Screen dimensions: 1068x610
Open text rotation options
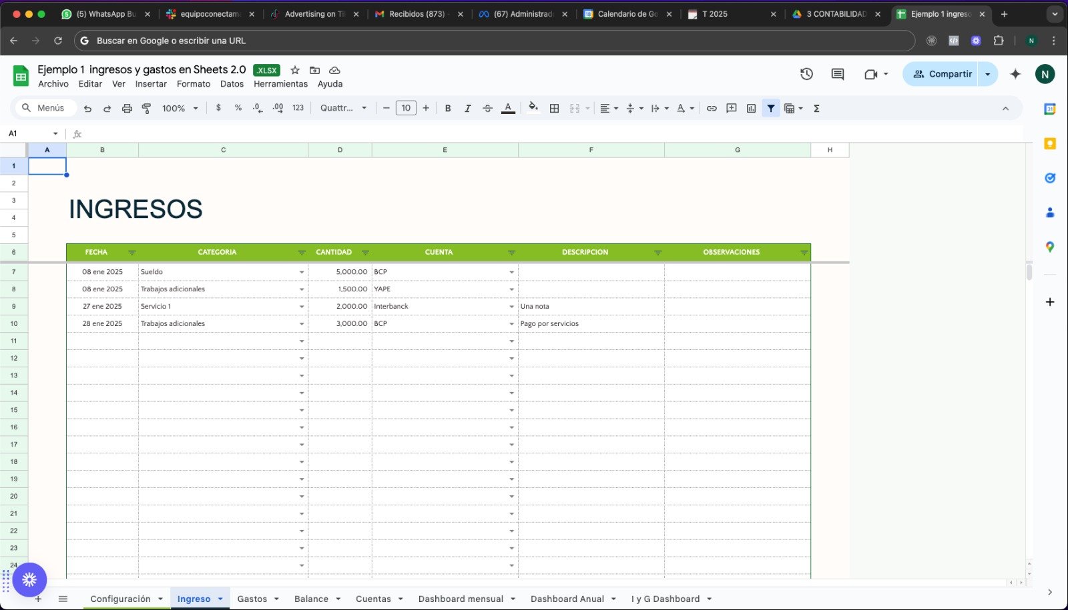click(685, 108)
